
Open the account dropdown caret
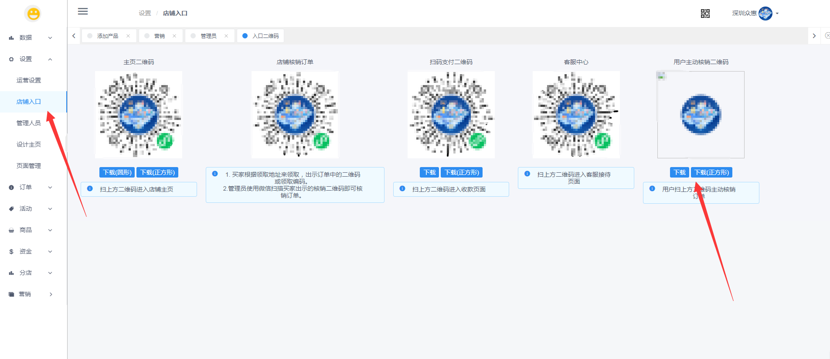(x=777, y=14)
